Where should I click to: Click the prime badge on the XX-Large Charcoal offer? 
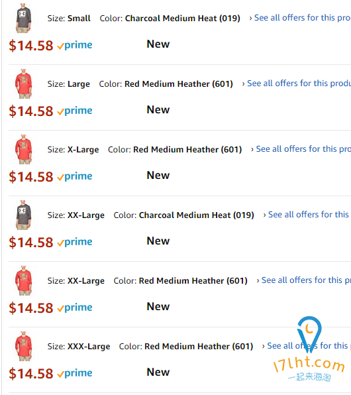75,242
